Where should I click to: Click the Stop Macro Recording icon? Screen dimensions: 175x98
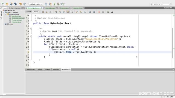[x=103, y=12]
